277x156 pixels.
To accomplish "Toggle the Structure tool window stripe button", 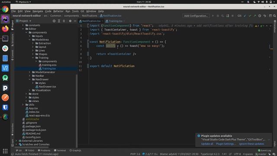I will 13,40.
